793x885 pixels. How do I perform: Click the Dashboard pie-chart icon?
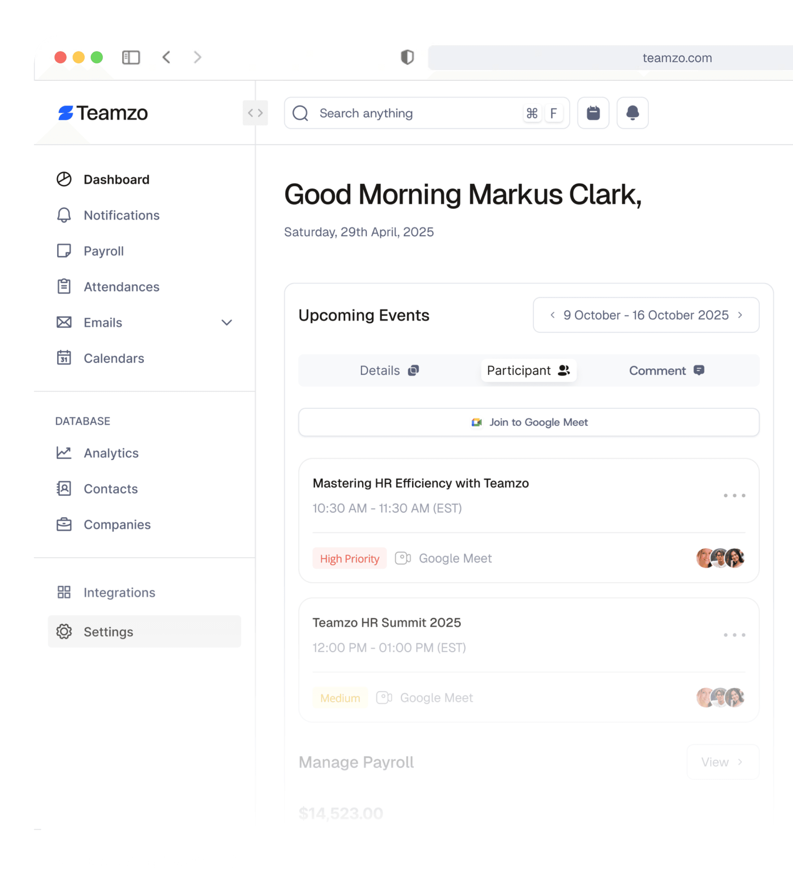coord(64,179)
